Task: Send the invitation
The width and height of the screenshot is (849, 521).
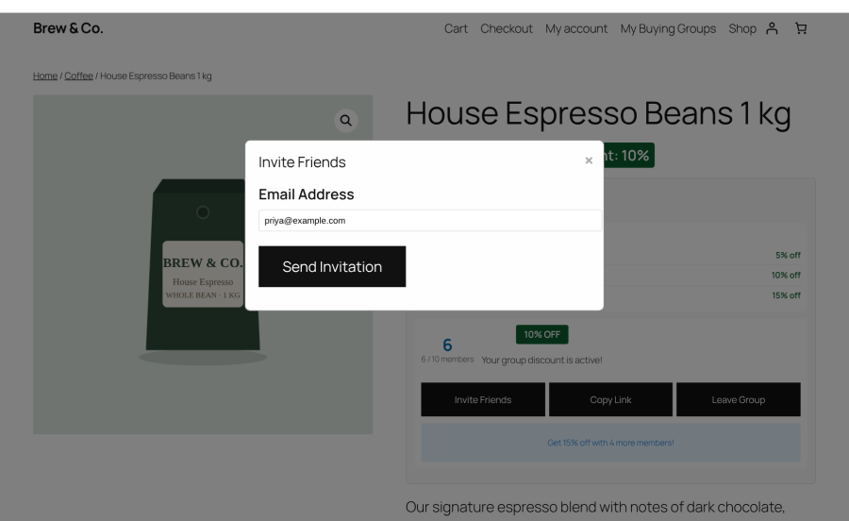Action: tap(332, 266)
